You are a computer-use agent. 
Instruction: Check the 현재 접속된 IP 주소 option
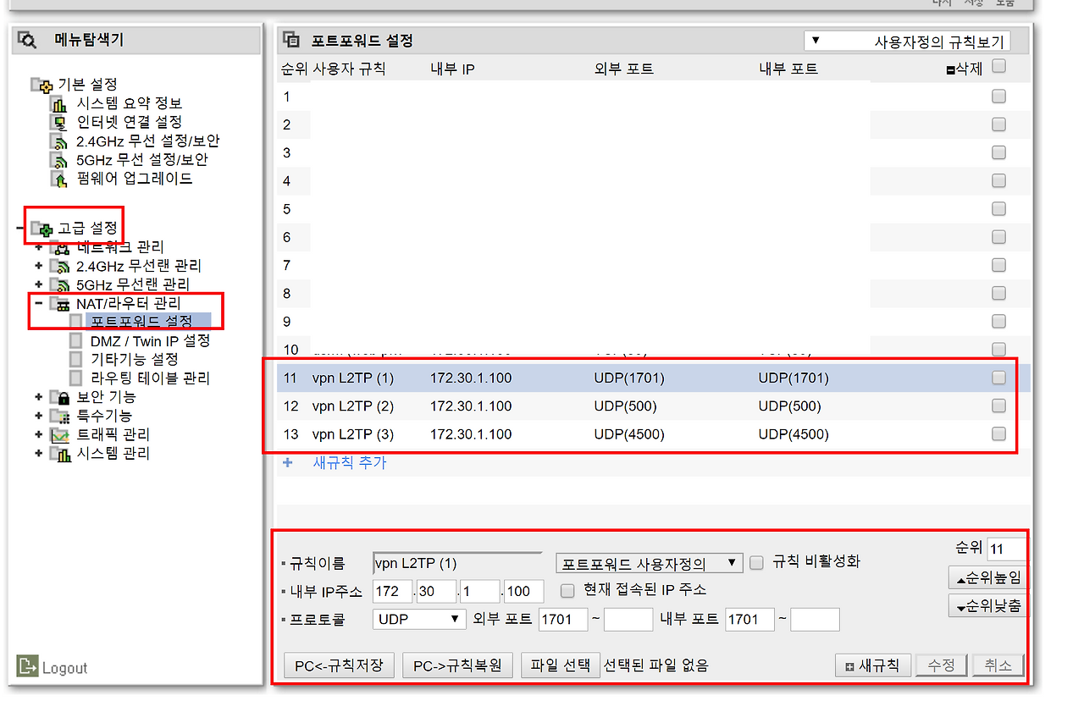point(566,591)
